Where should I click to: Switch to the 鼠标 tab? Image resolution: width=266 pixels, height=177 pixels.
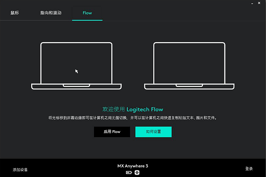[x=15, y=13]
